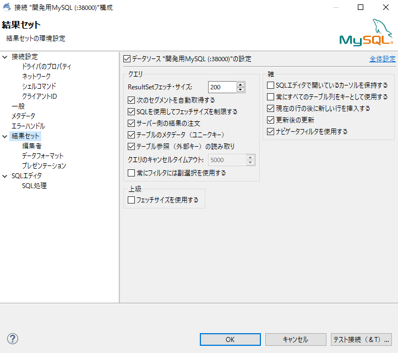398x353 pixels.
Task: Click the DBeaver window title icon
Action: [7, 7]
